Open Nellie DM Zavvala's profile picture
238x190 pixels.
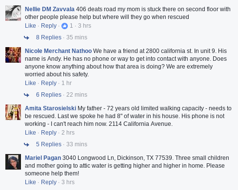pos(13,13)
